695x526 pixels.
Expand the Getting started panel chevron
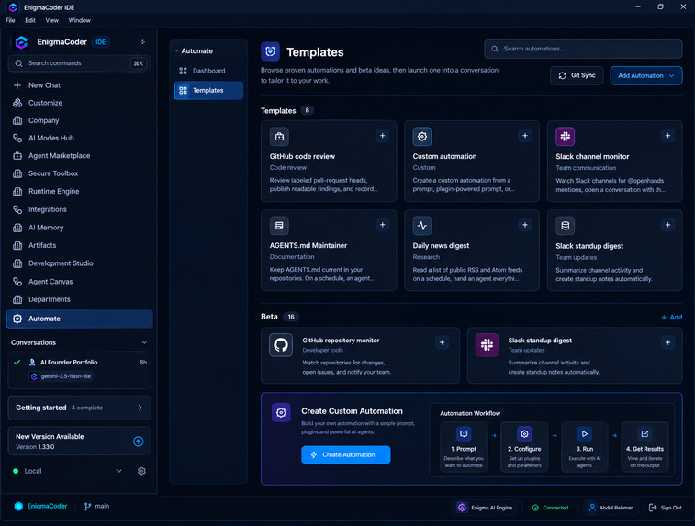click(x=140, y=408)
